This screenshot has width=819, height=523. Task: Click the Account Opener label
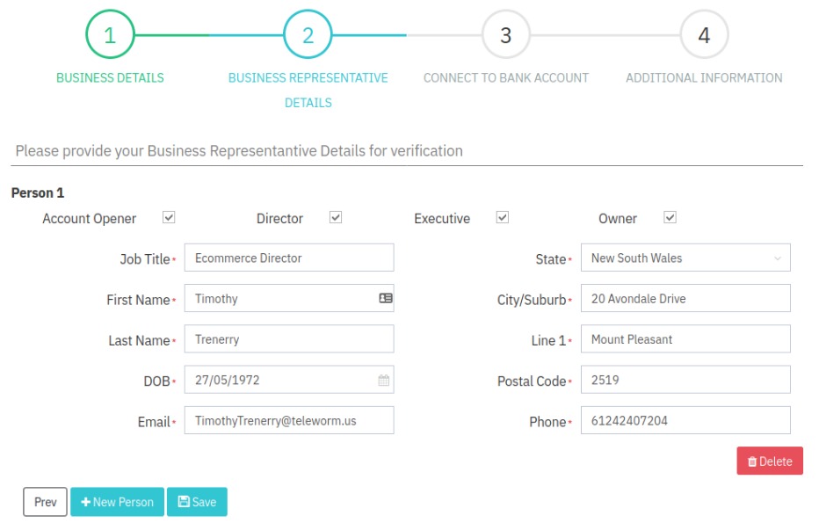click(x=90, y=218)
